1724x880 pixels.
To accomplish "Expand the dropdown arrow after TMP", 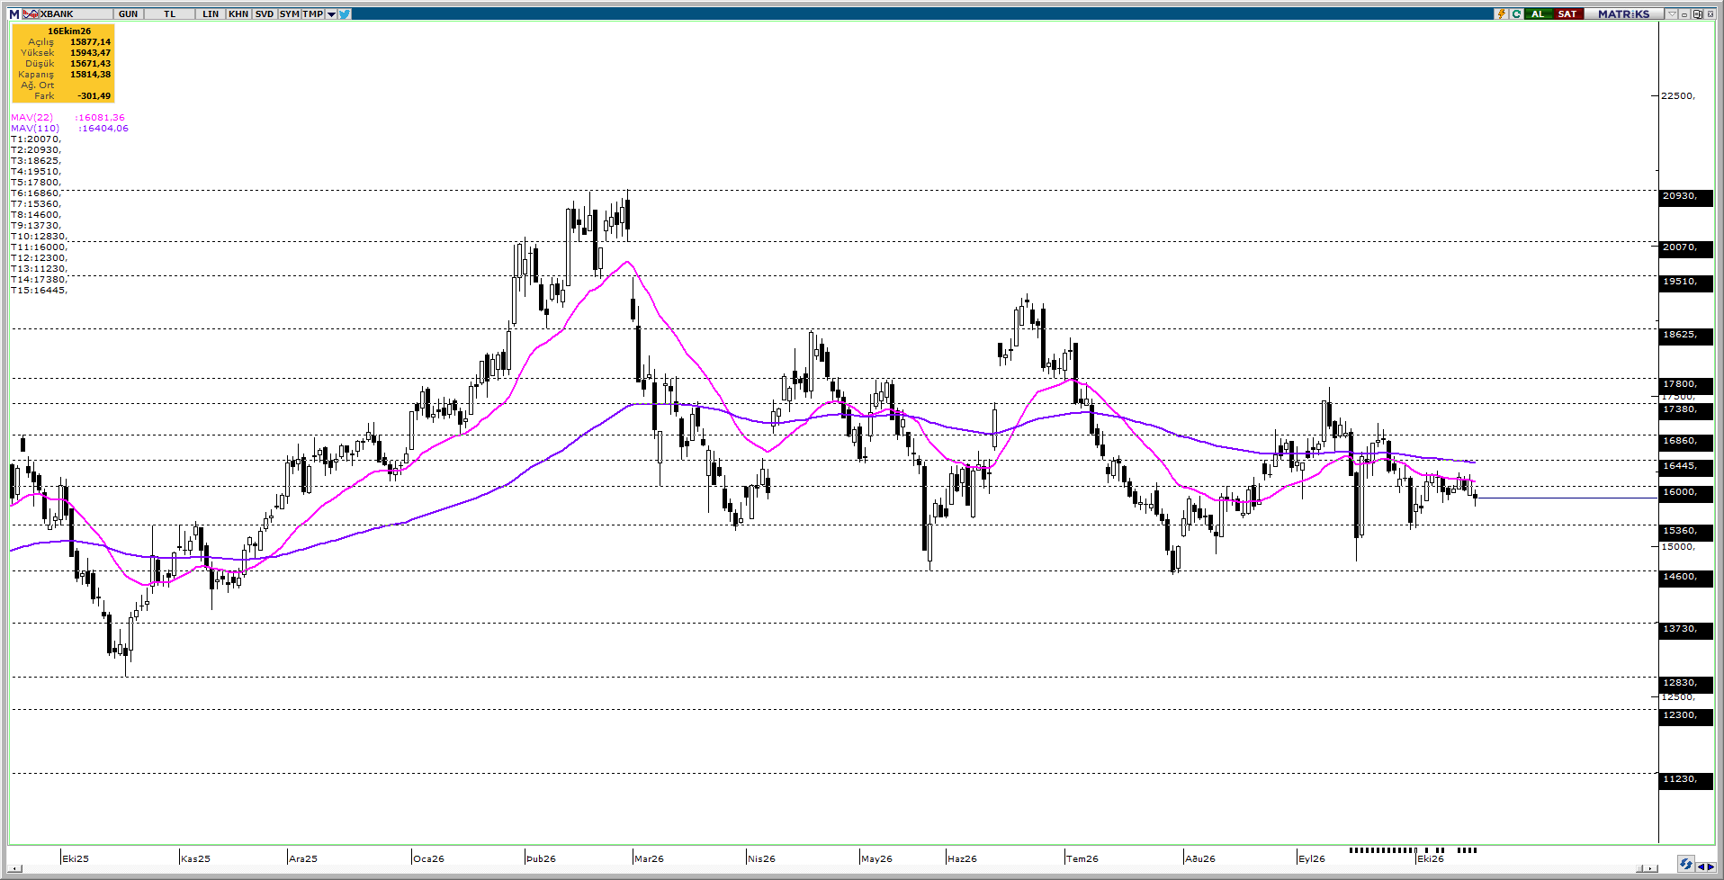I will click(331, 13).
